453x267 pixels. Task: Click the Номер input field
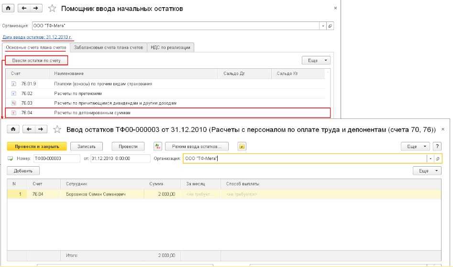56,159
